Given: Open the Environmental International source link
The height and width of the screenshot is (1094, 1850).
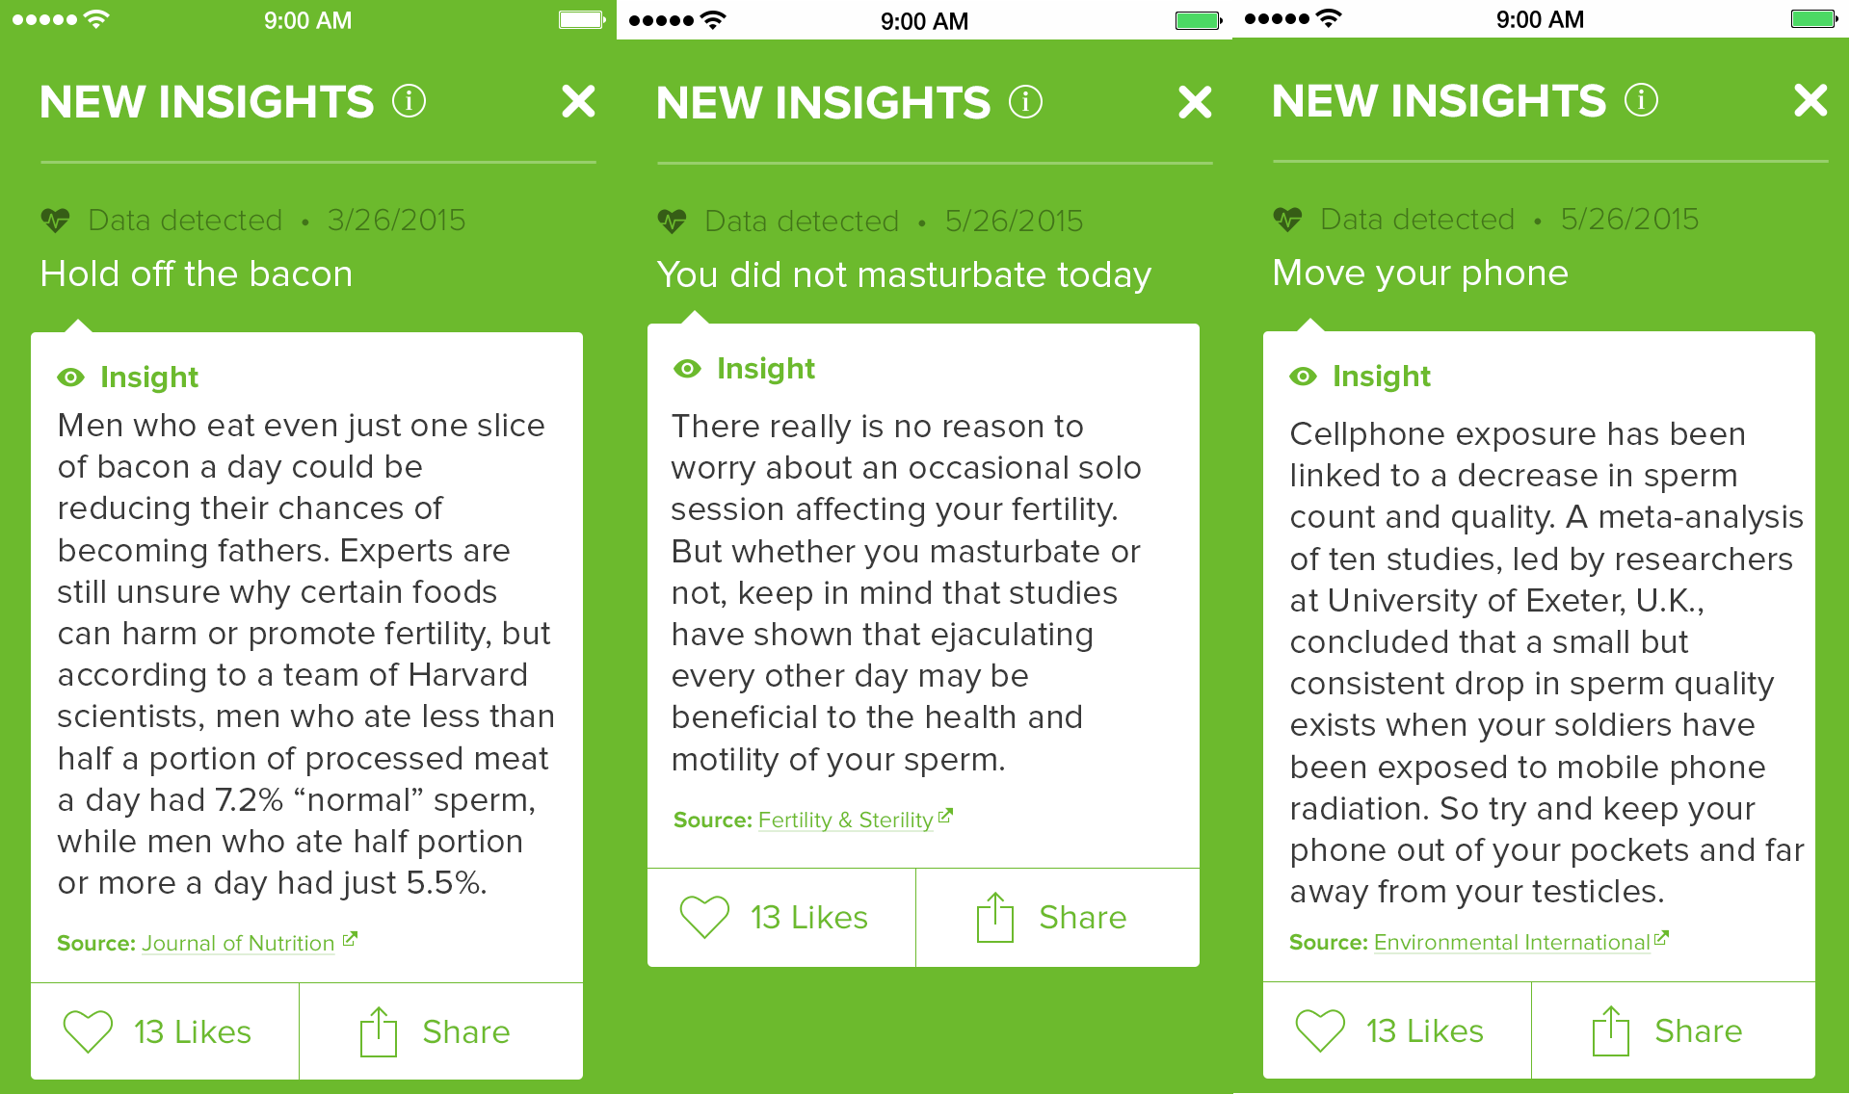Looking at the screenshot, I should [x=1511, y=942].
